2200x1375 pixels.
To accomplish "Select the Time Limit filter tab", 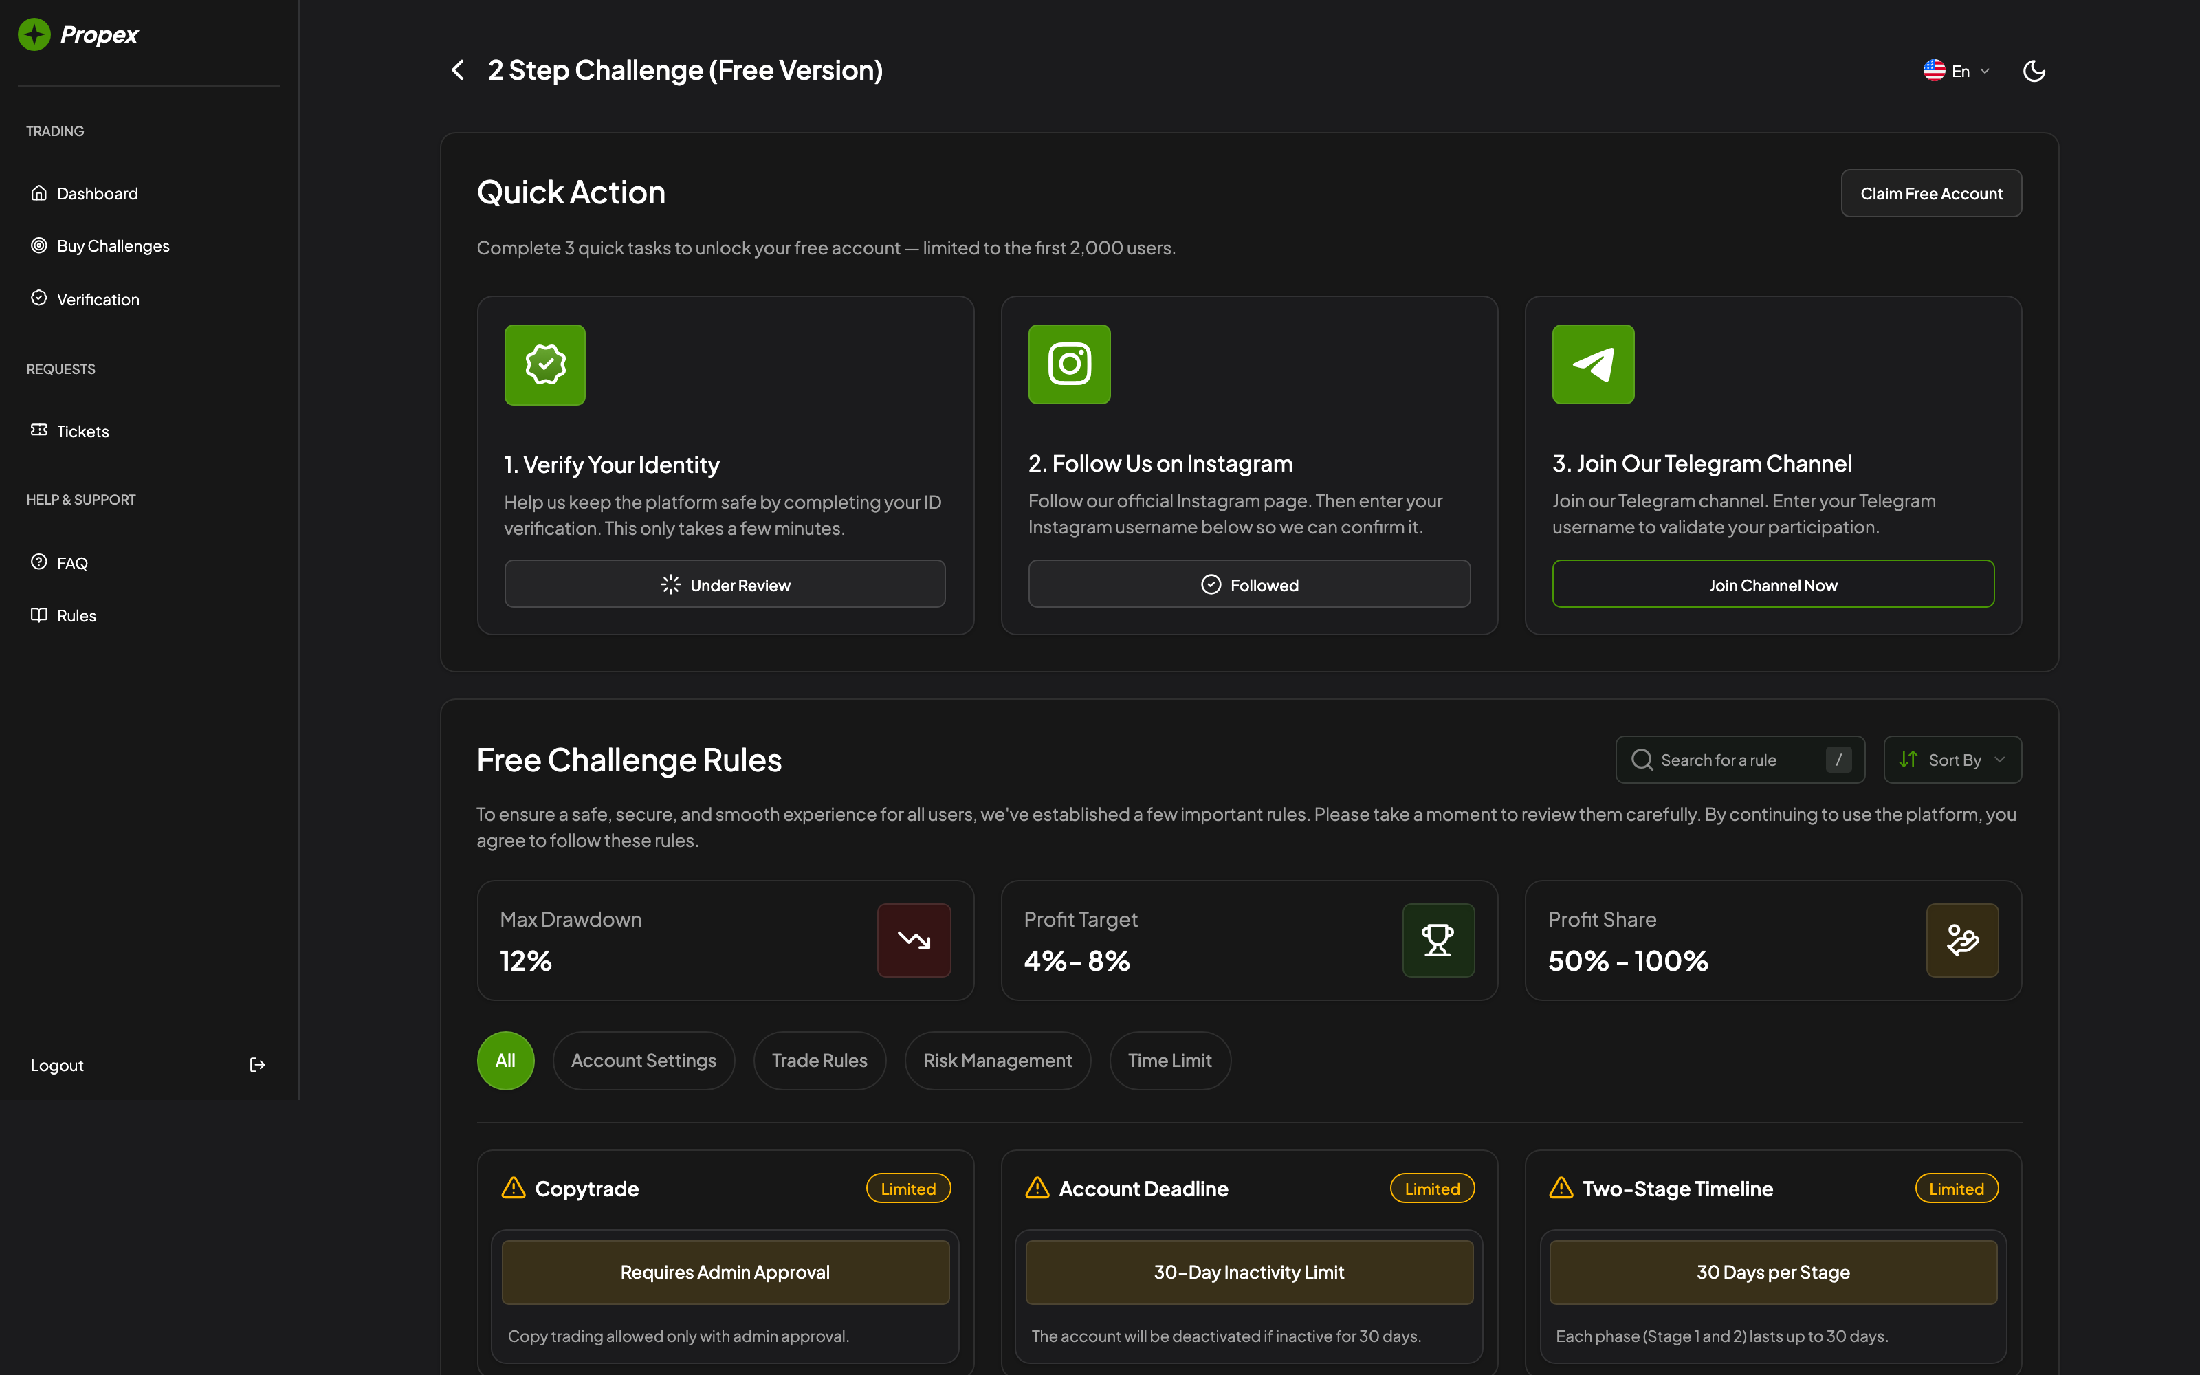I will pos(1170,1060).
